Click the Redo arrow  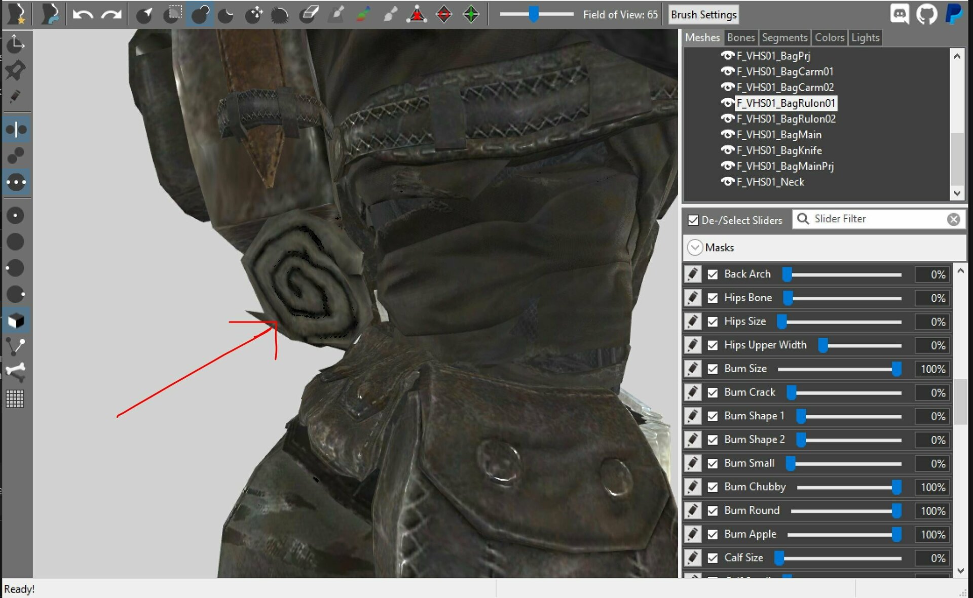point(111,14)
